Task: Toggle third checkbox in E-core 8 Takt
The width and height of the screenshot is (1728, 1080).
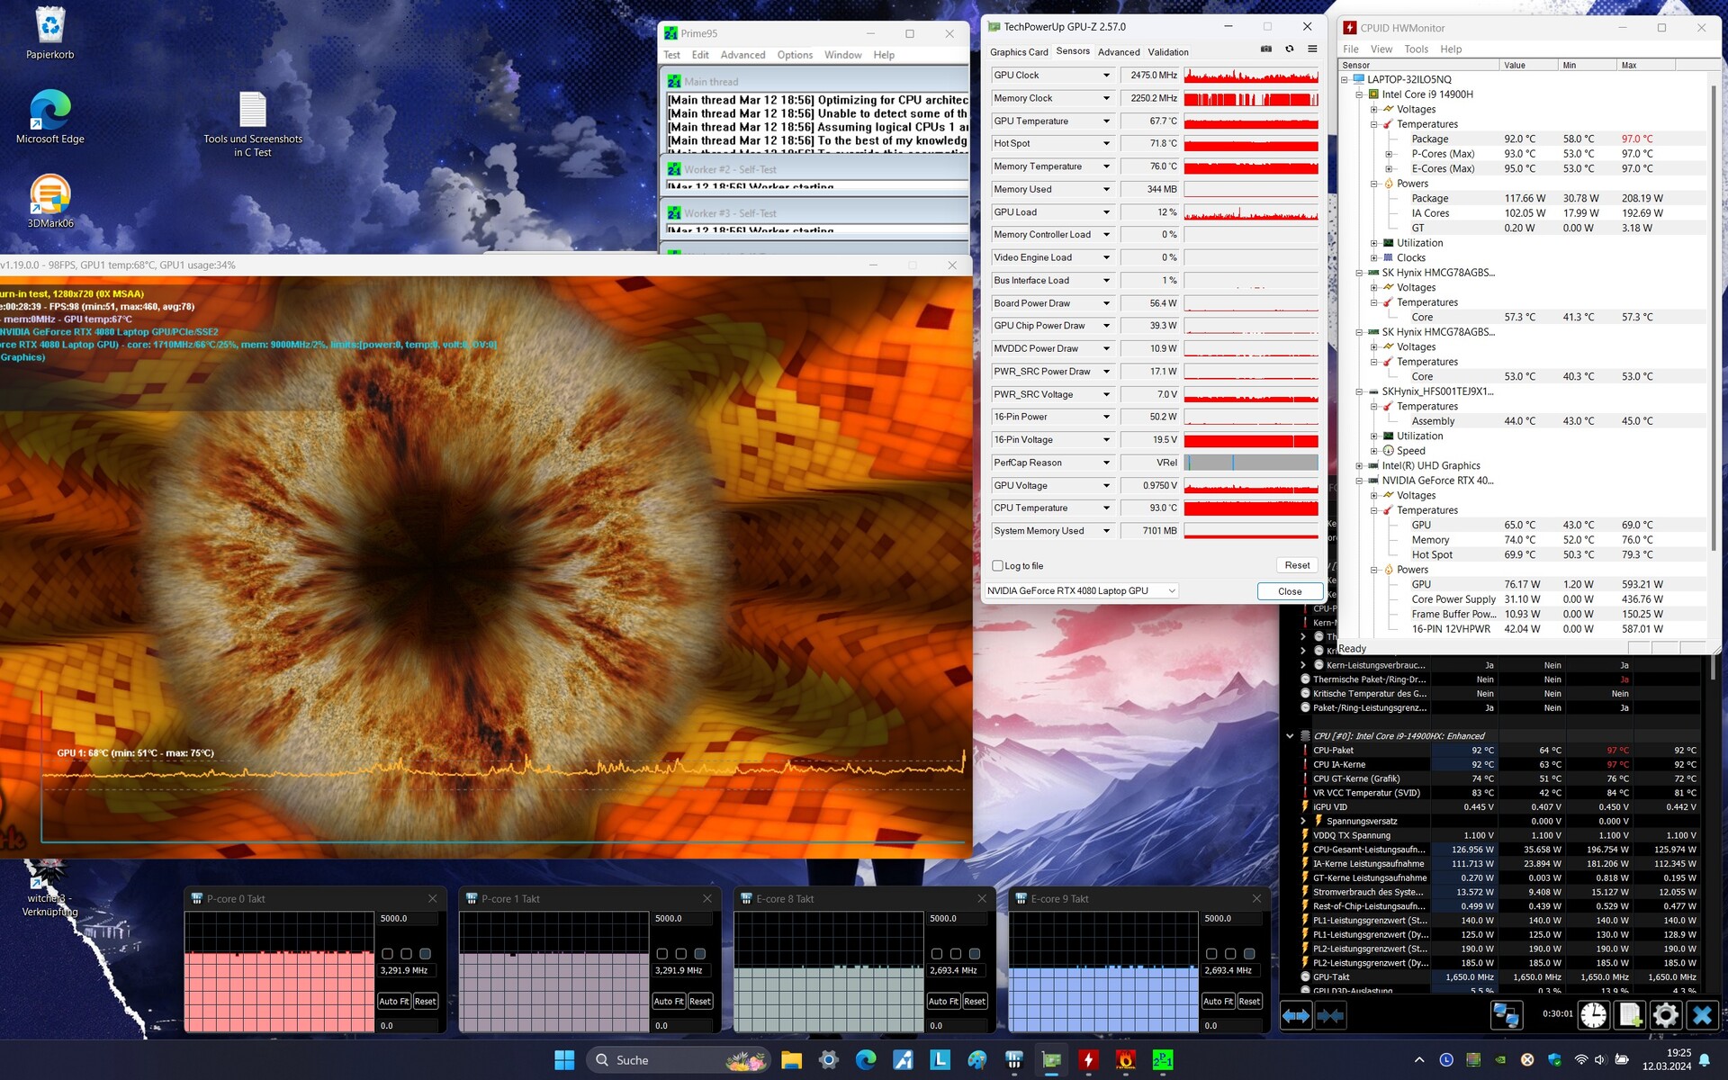Action: point(974,953)
